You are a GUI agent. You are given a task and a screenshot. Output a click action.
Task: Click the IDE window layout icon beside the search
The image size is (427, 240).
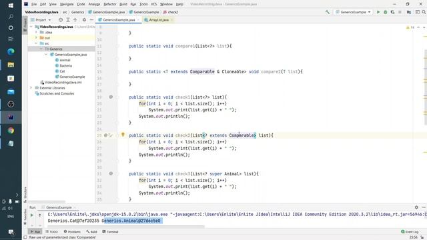pos(417,12)
